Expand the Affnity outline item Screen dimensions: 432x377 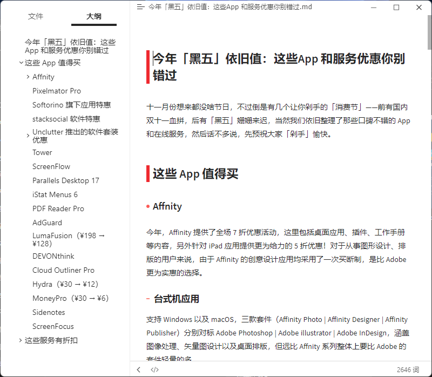pyautogui.click(x=28, y=77)
